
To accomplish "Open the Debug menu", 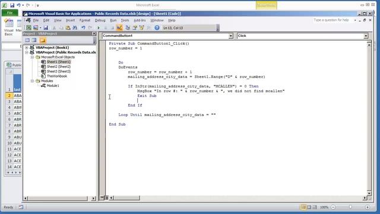I will tap(100, 20).
